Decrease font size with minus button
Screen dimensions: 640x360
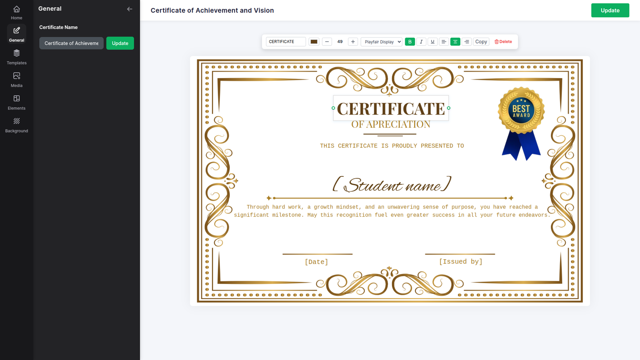click(327, 42)
